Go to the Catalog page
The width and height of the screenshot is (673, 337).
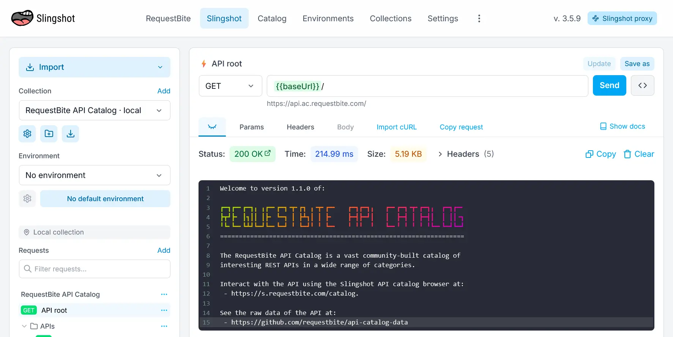pos(272,19)
